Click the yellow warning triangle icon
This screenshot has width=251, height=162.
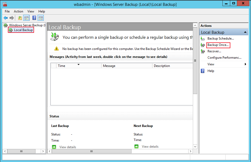tap(57, 49)
